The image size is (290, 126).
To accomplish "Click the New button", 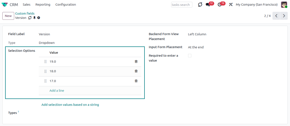I will click(x=8, y=16).
